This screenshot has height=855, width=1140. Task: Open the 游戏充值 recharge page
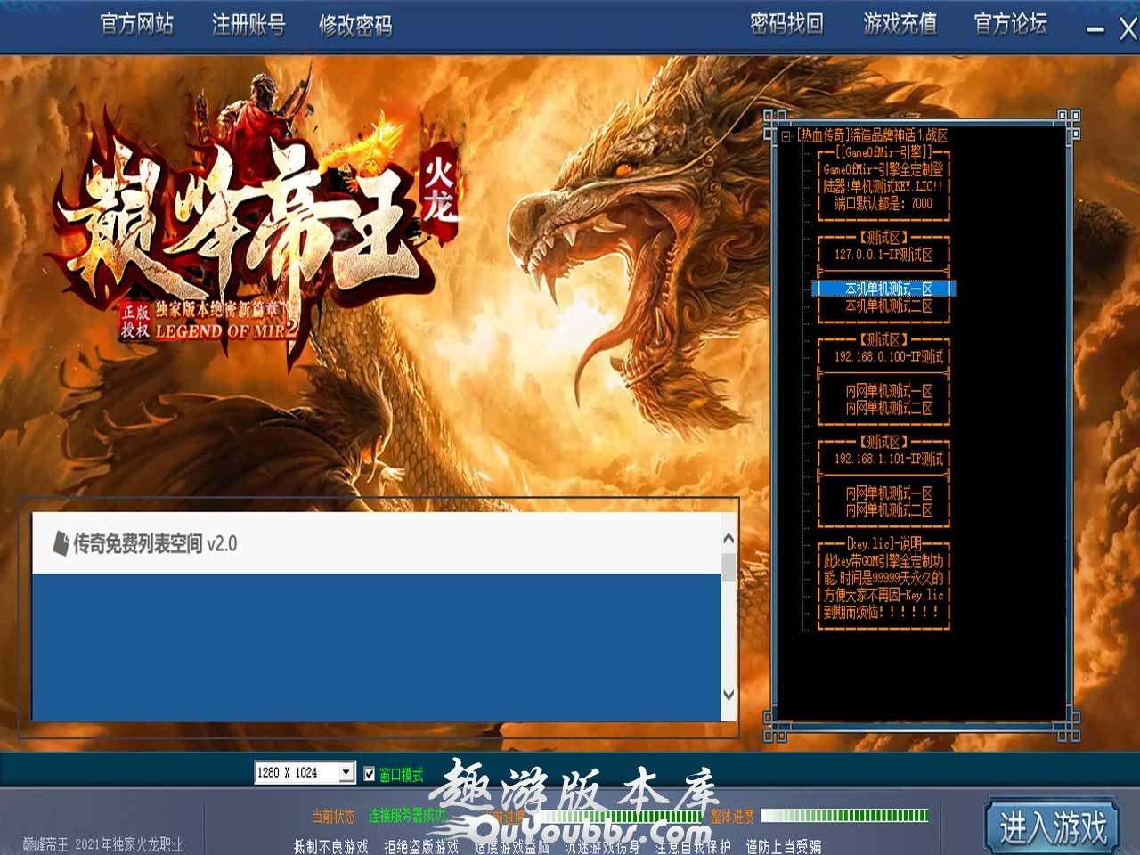click(x=900, y=23)
